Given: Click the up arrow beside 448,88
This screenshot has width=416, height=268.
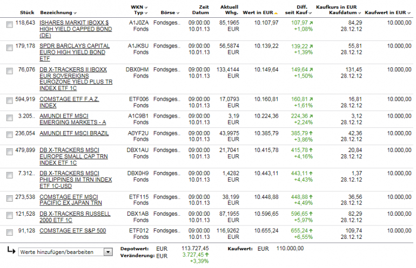Looking at the screenshot, I should point(311,197).
